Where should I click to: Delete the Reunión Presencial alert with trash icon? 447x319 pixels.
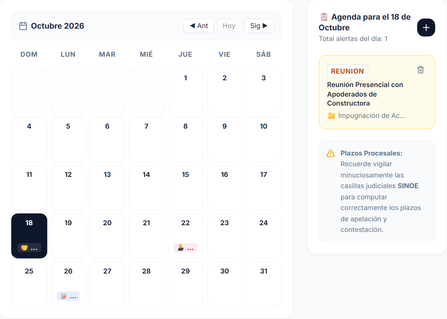tap(420, 70)
